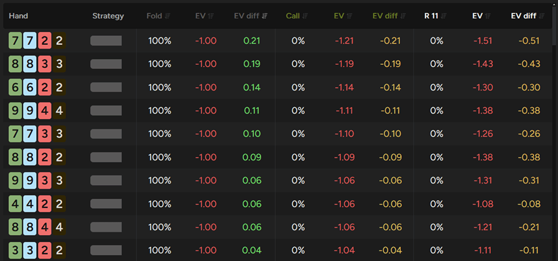This screenshot has width=558, height=261.
Task: Click R 11 EV value -1.51
Action: click(x=483, y=41)
